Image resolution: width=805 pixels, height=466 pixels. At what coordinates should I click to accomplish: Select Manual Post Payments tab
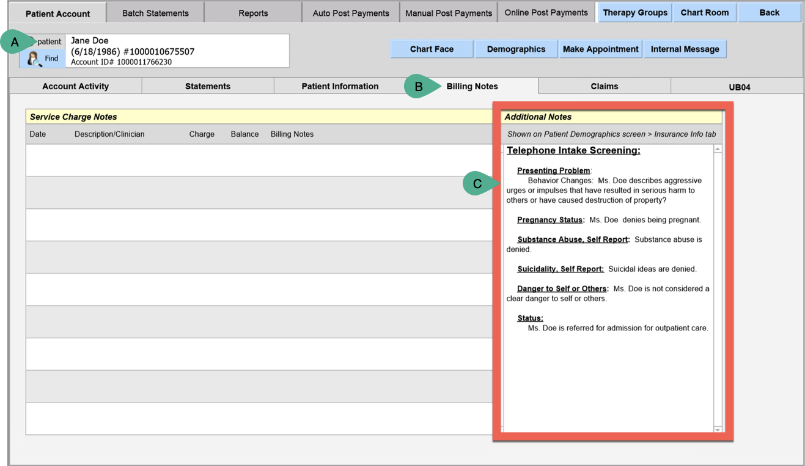[x=449, y=13]
